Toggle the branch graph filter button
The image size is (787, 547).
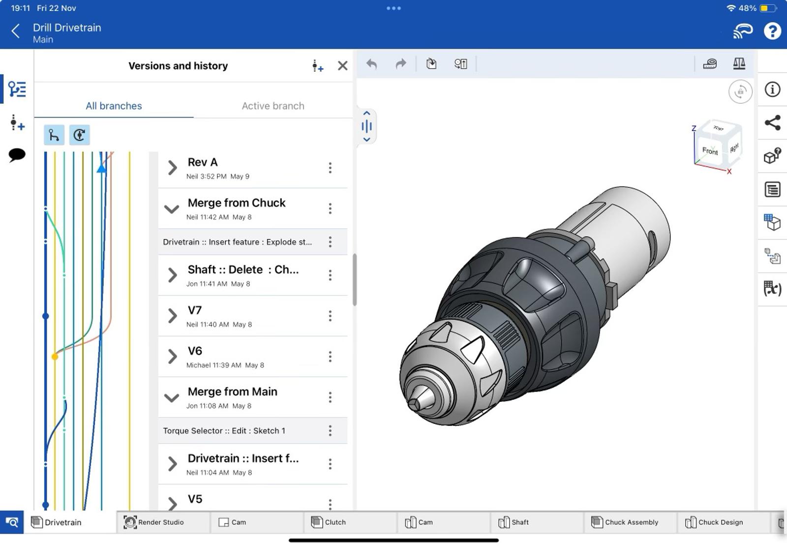[54, 135]
